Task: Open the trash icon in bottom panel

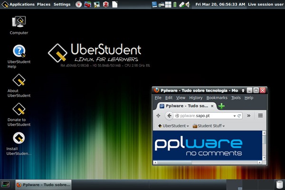Action: pyautogui.click(x=280, y=185)
